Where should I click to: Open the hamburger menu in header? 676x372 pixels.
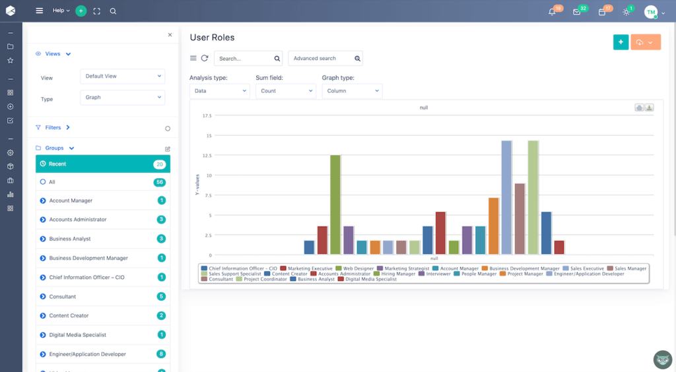coord(40,11)
